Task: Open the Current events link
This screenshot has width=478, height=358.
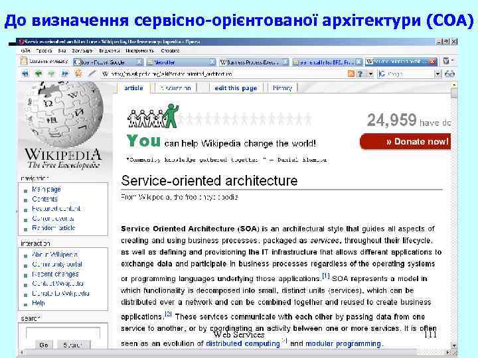Action: 53,219
